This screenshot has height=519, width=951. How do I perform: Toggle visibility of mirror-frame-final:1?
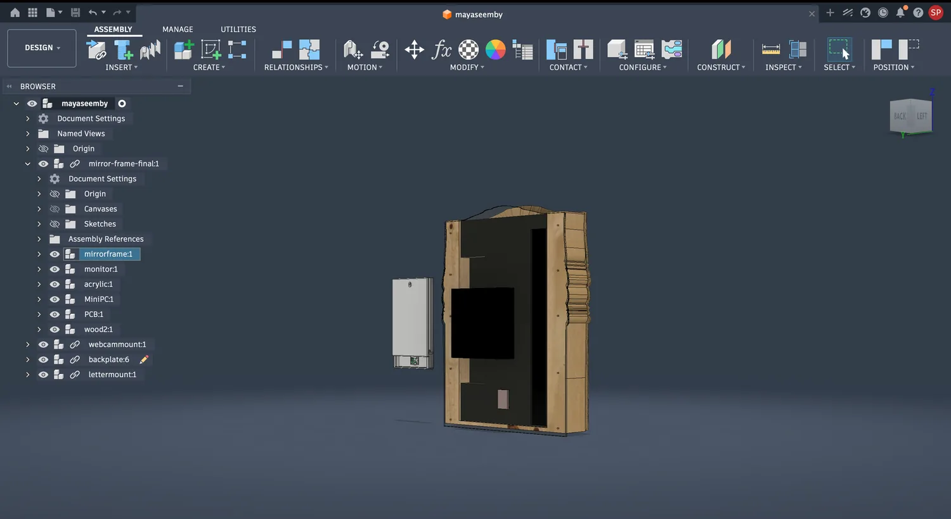tap(43, 163)
